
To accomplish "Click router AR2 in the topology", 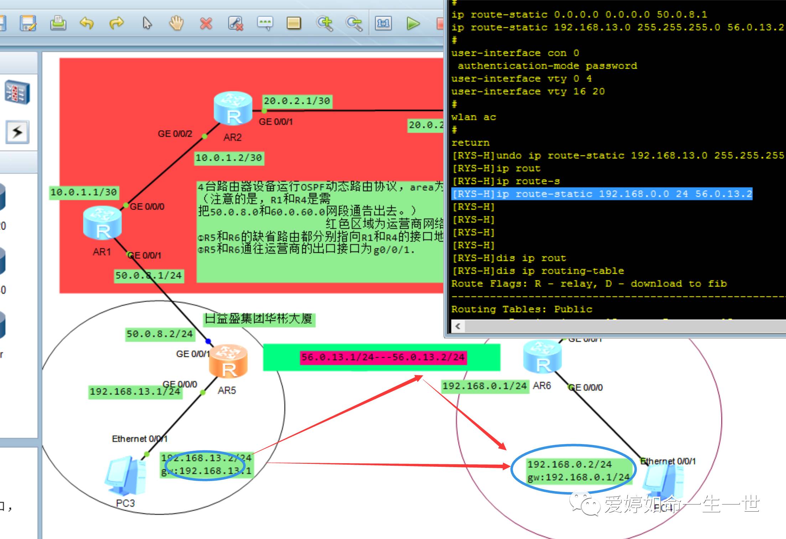I will (x=233, y=109).
